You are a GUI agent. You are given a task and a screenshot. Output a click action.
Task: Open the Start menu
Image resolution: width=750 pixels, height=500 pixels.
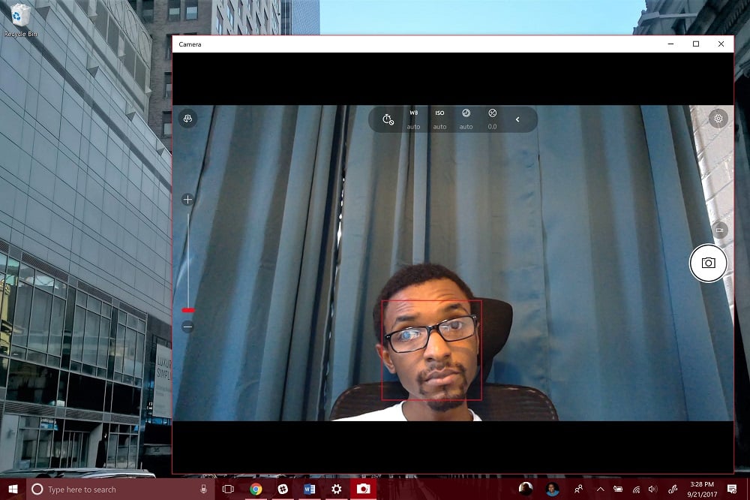coord(11,489)
